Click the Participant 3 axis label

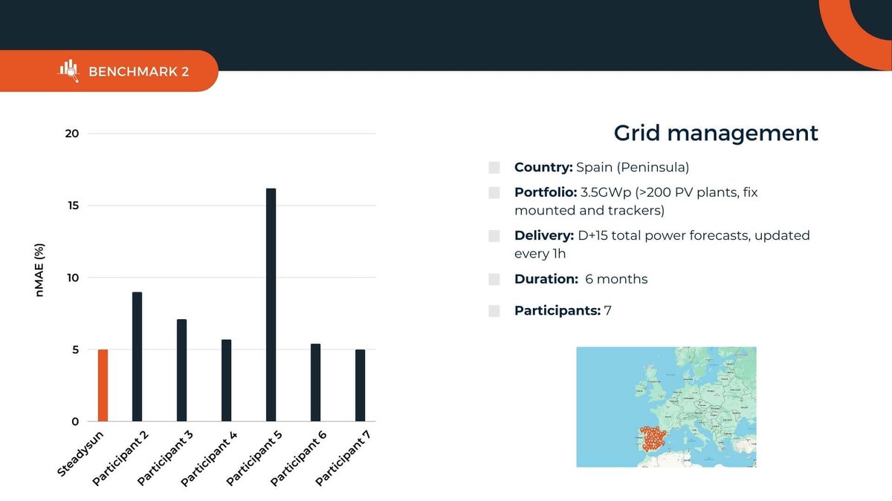(165, 458)
